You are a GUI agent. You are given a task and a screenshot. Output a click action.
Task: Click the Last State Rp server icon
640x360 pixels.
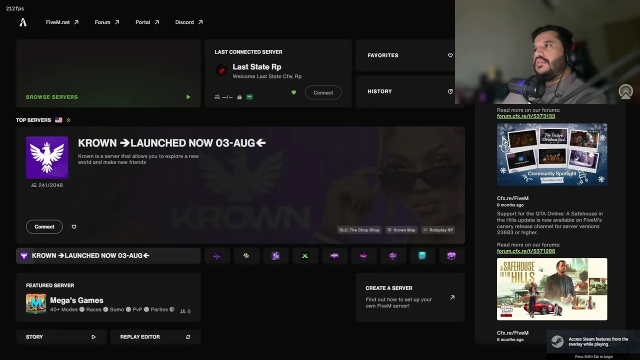point(221,70)
